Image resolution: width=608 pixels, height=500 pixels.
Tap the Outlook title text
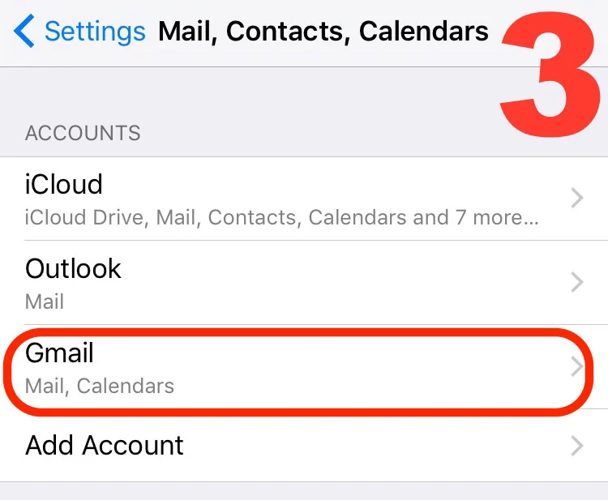73,268
